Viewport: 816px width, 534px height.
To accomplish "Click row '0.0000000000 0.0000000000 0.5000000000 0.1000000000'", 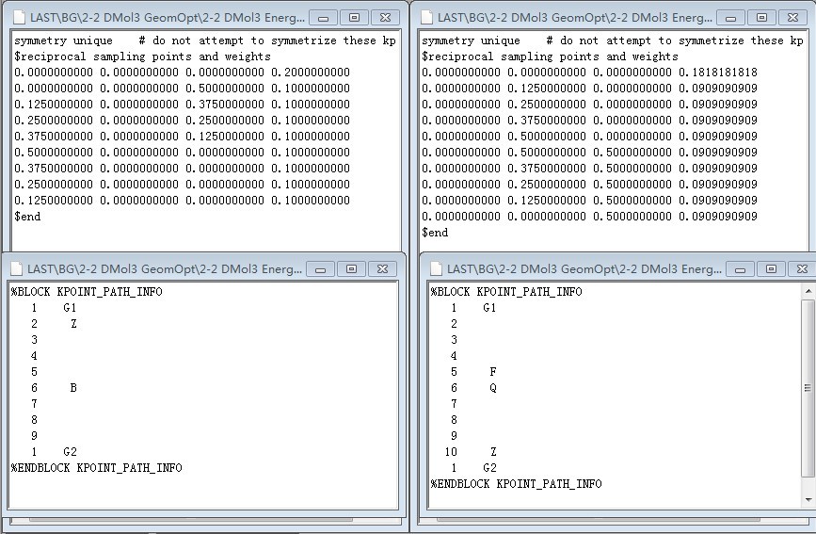I will tap(183, 89).
